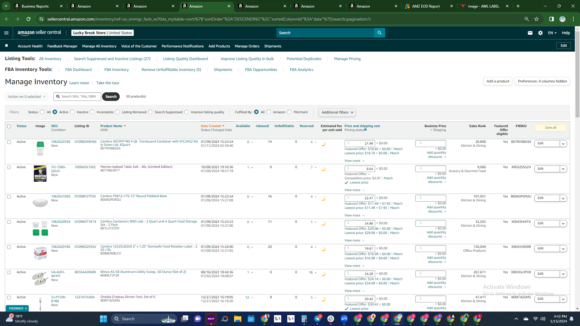This screenshot has height=326, width=580.
Task: Open the Telegram app in taskbar
Action: pos(317,319)
